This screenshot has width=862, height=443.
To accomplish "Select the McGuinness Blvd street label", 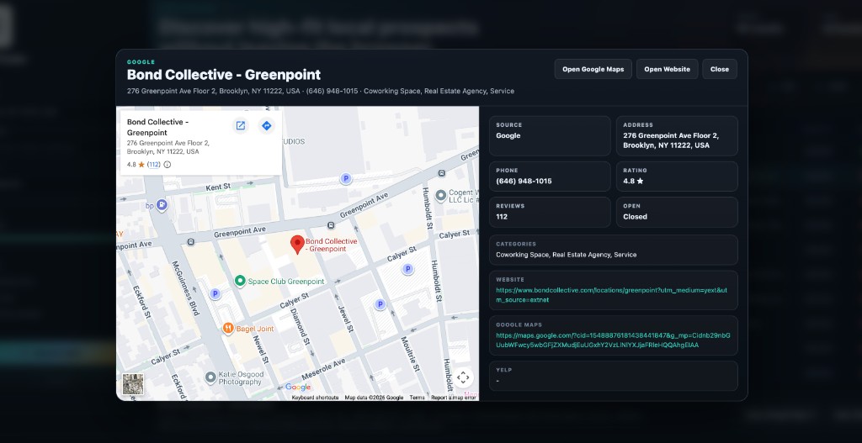I will pyautogui.click(x=187, y=287).
